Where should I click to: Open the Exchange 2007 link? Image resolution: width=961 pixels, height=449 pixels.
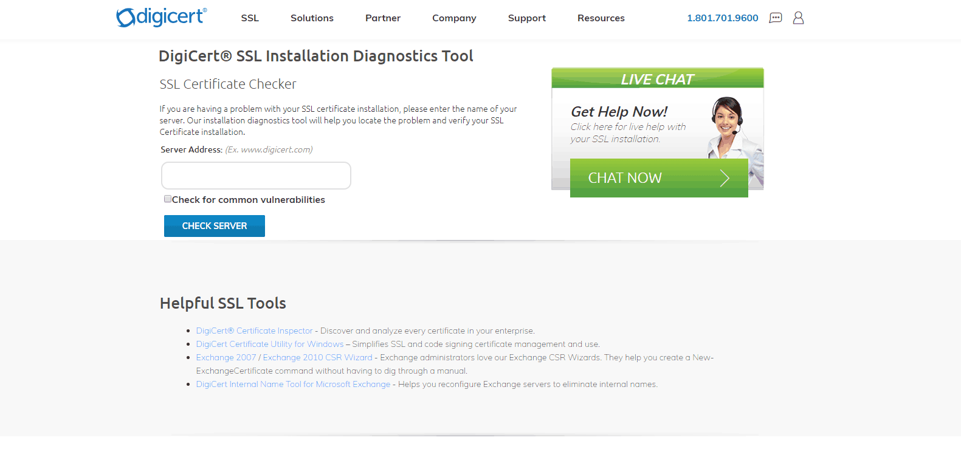(226, 357)
